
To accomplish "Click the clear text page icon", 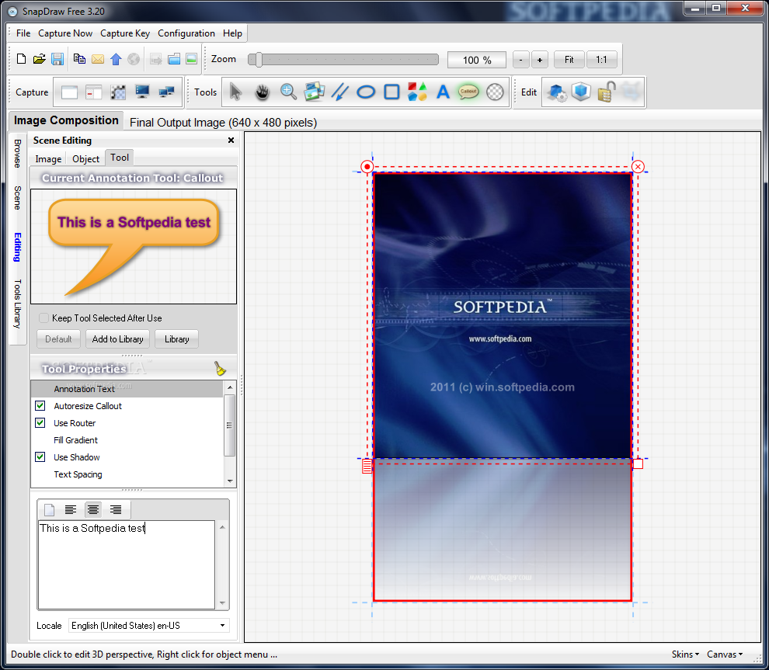I will pos(49,510).
